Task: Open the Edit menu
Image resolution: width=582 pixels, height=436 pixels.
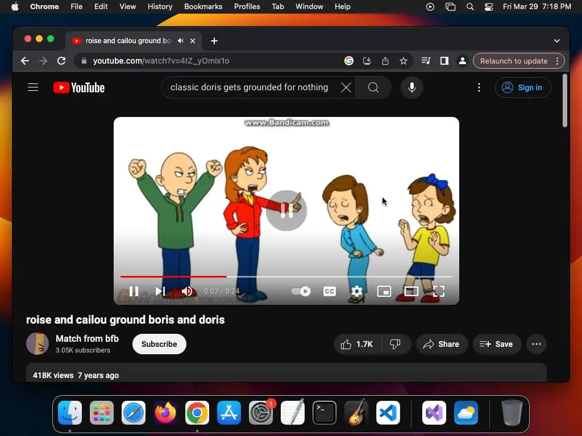Action: [101, 7]
